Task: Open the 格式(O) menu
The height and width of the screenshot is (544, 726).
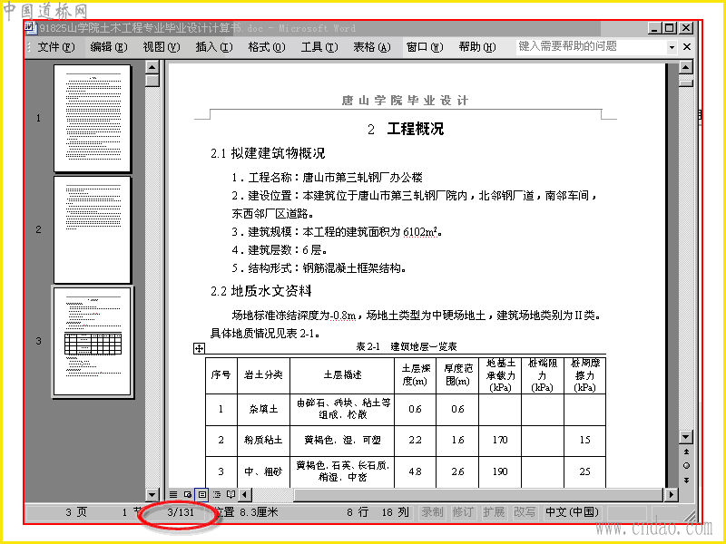Action: pos(267,47)
